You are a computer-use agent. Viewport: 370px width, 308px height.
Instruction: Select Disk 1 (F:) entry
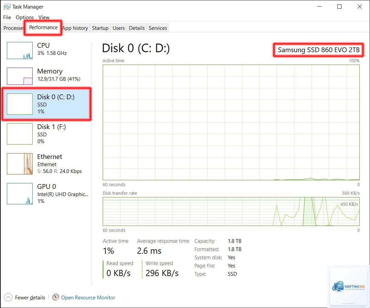[46, 134]
